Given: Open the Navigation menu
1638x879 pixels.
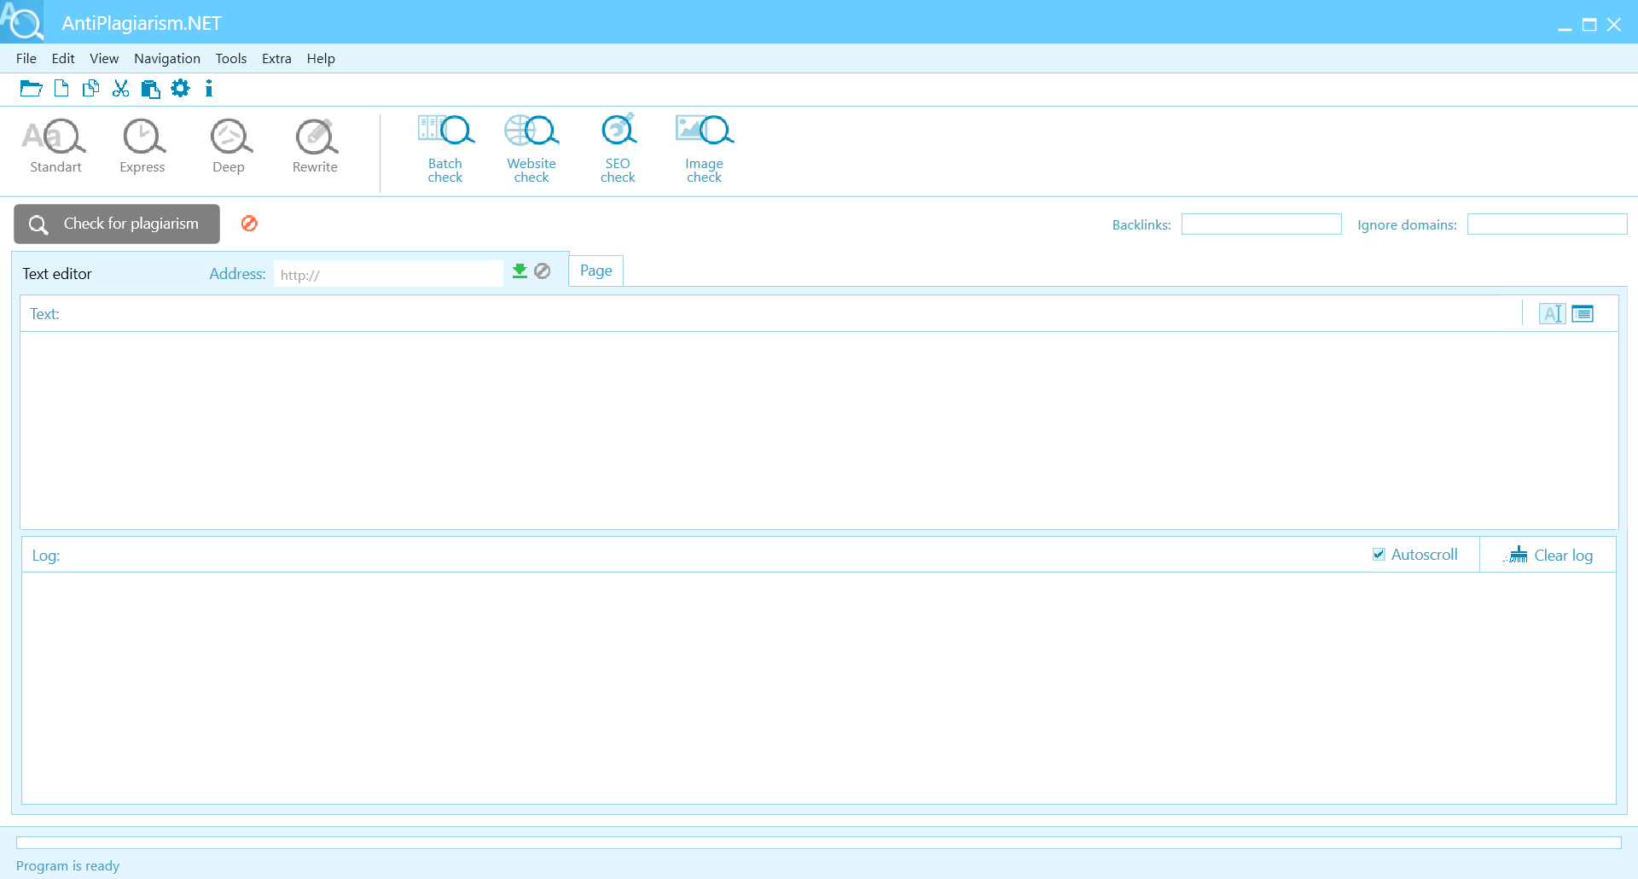Looking at the screenshot, I should coord(167,59).
